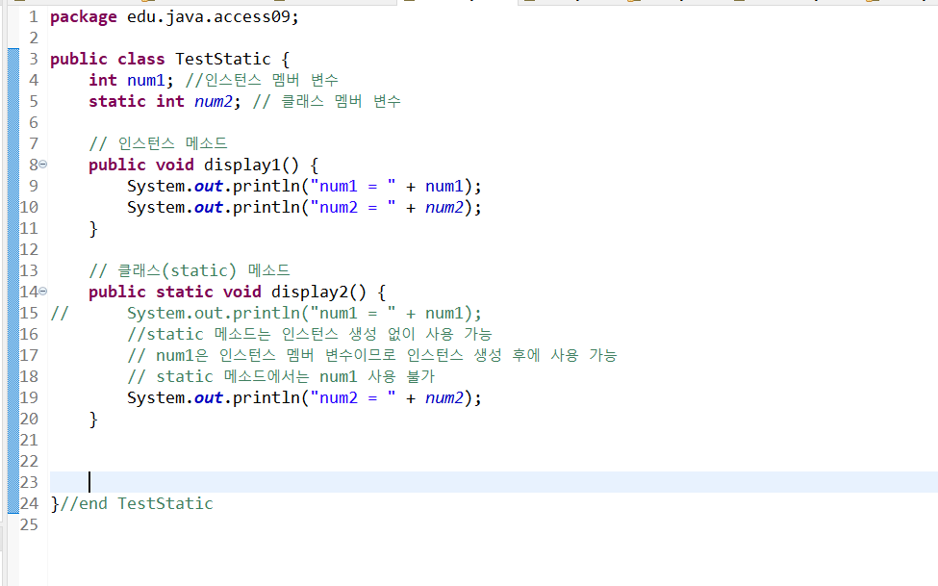Viewport: 938px width, 586px height.
Task: Click the comment '// 클래스 멤버 변수'
Action: coord(327,101)
